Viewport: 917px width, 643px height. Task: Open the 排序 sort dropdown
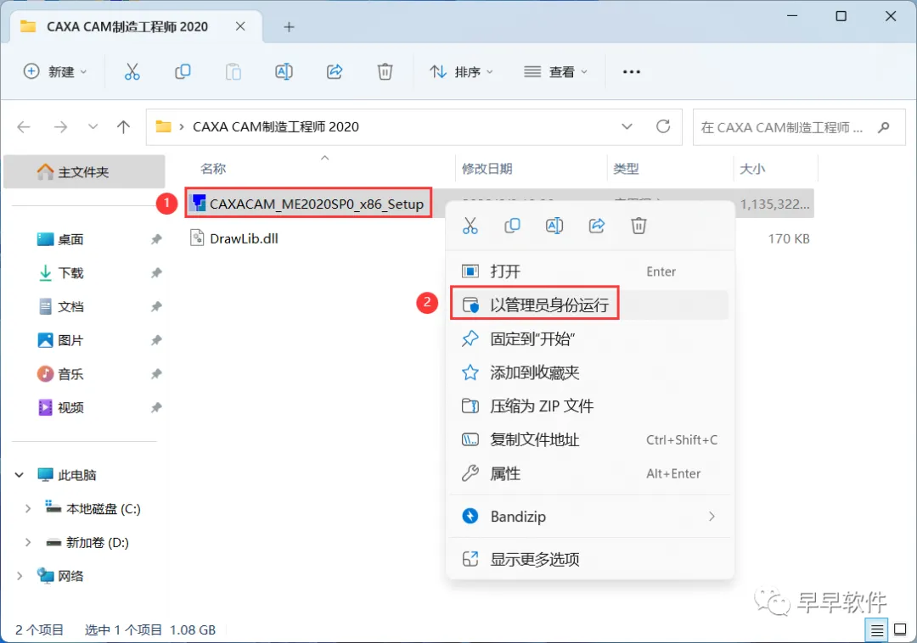[x=462, y=72]
